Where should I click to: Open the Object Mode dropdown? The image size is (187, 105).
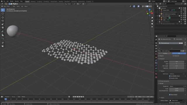tap(6, 6)
